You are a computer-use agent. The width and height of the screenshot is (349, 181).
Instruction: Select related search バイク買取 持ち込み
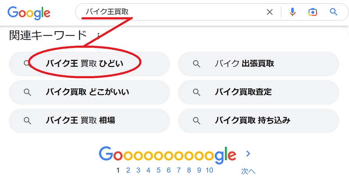258,120
